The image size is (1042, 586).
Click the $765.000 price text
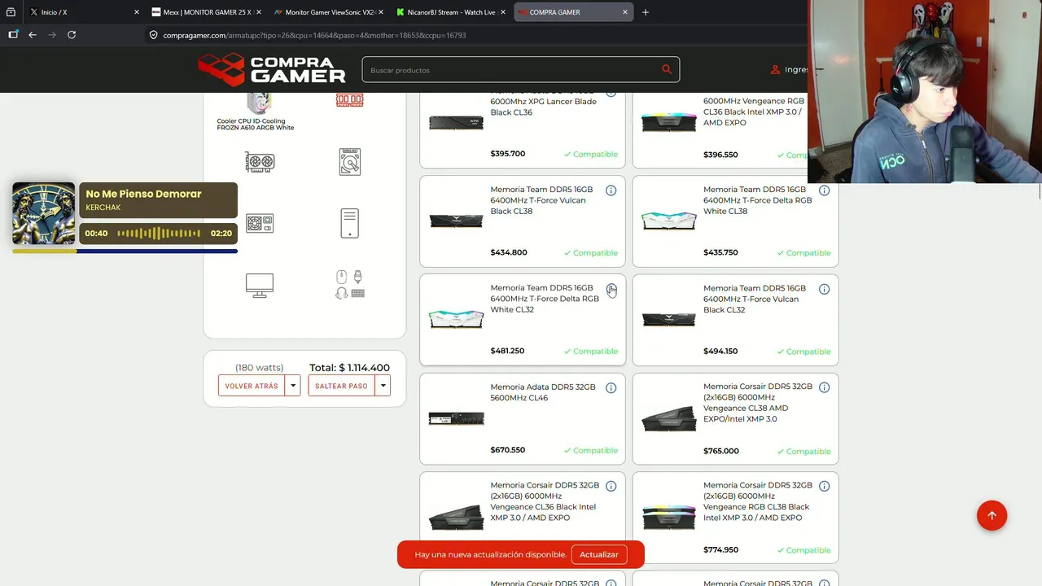coord(721,451)
